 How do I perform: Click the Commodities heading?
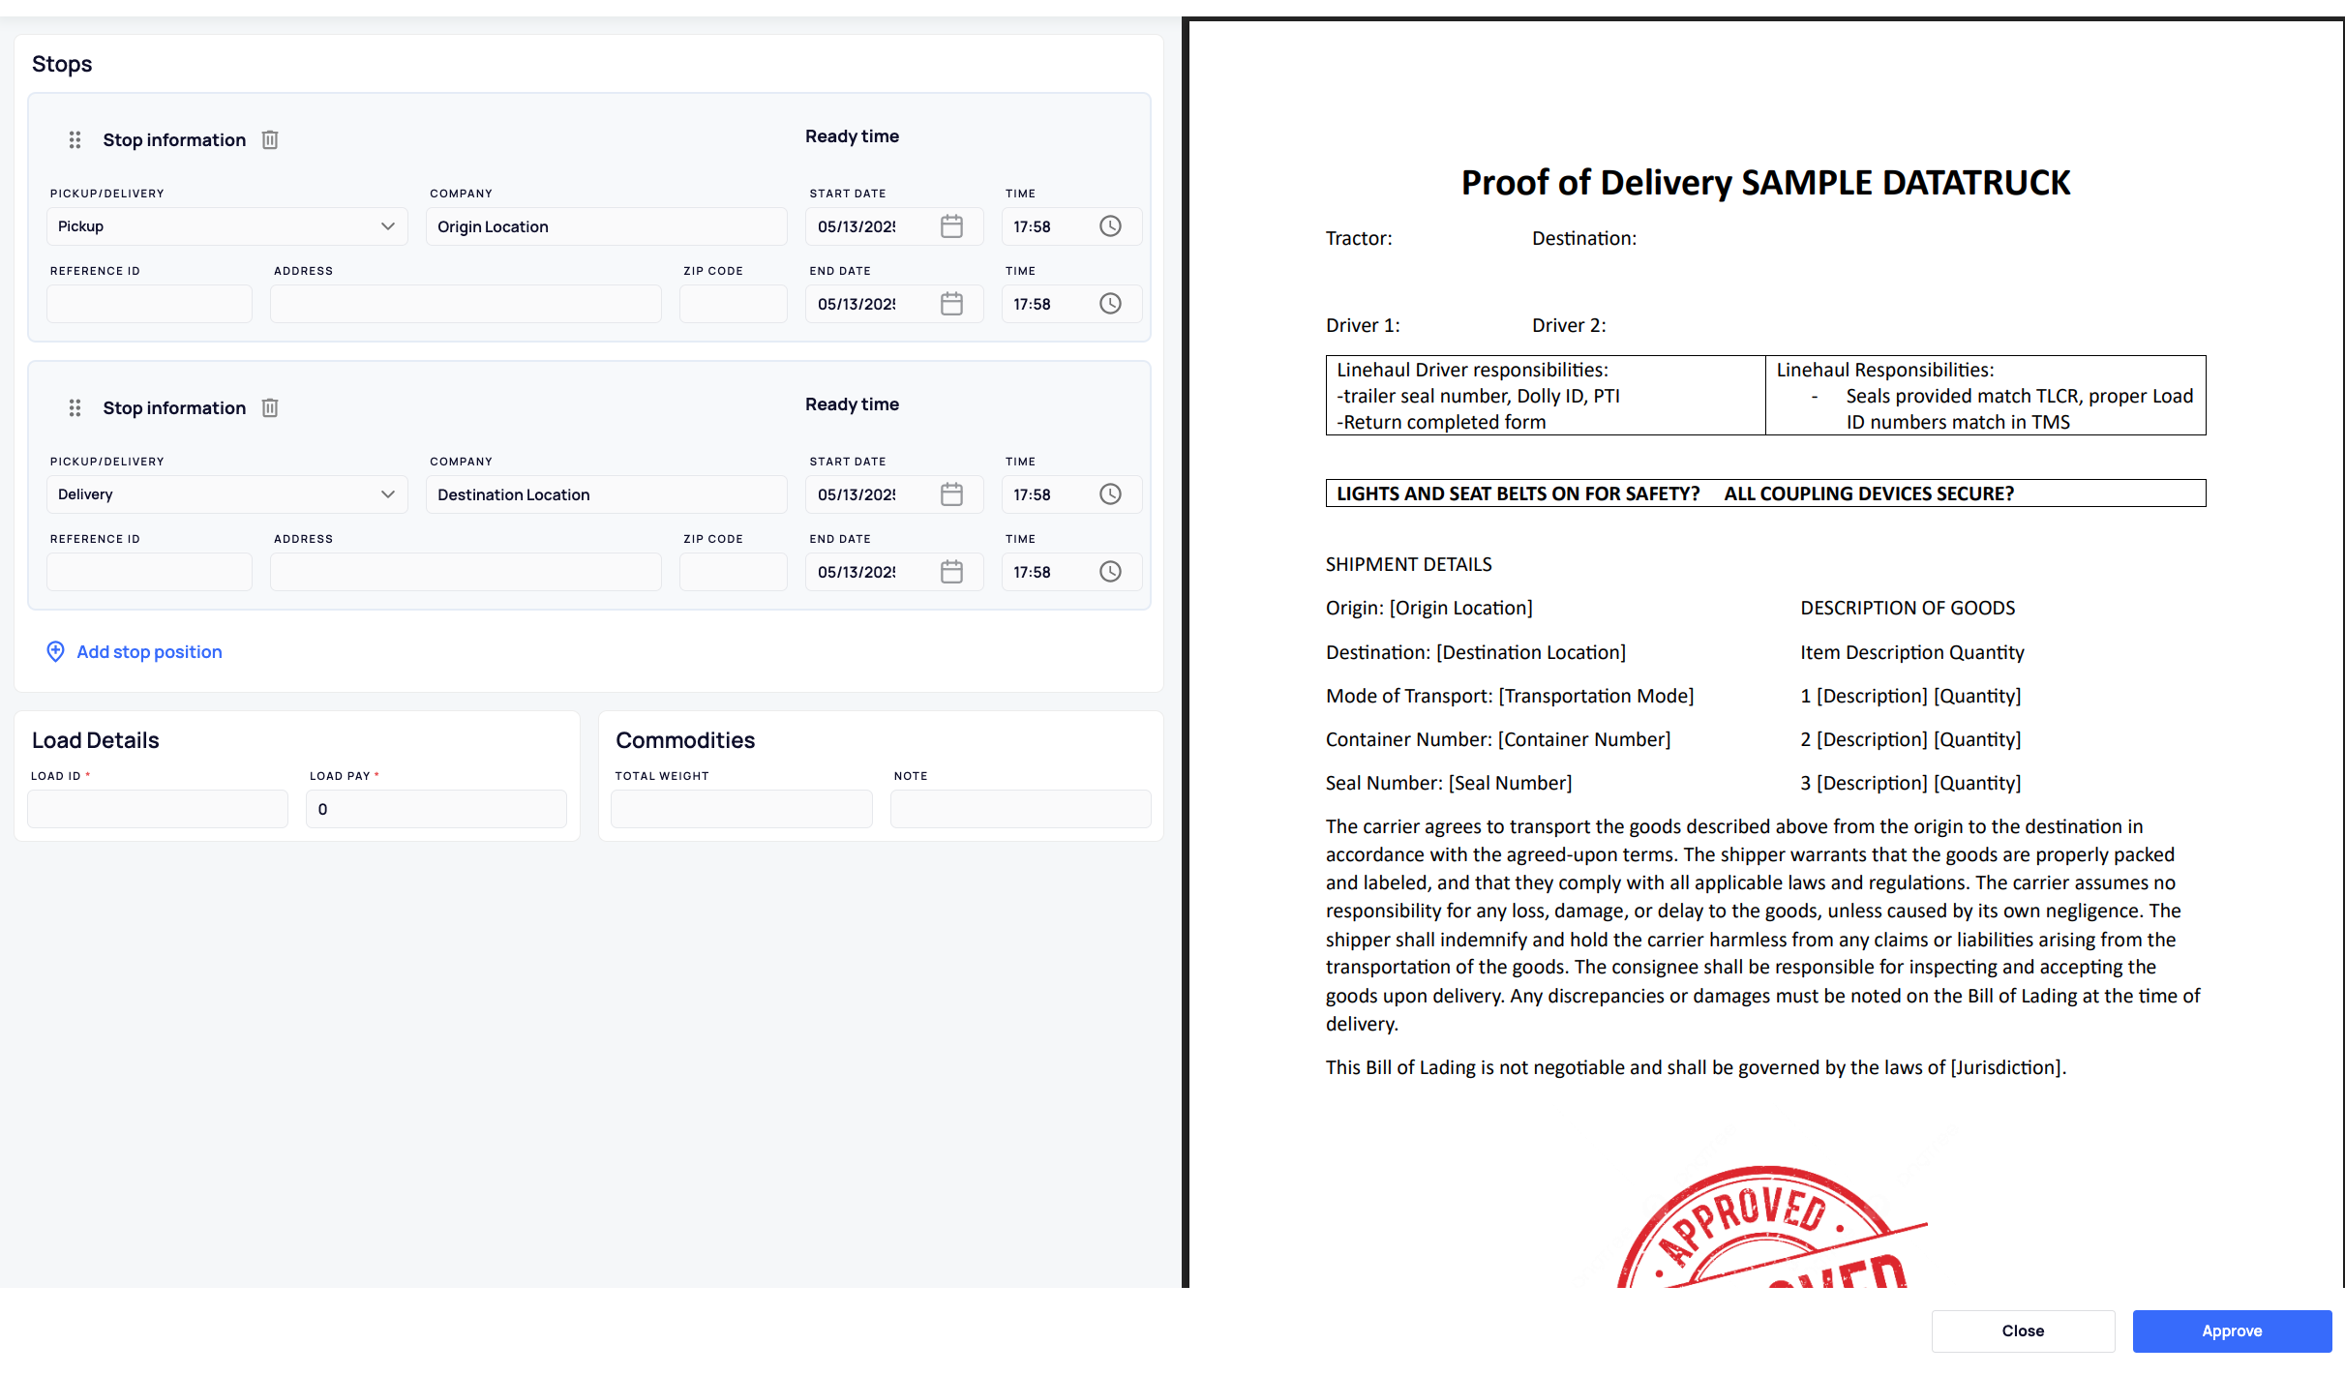tap(685, 740)
